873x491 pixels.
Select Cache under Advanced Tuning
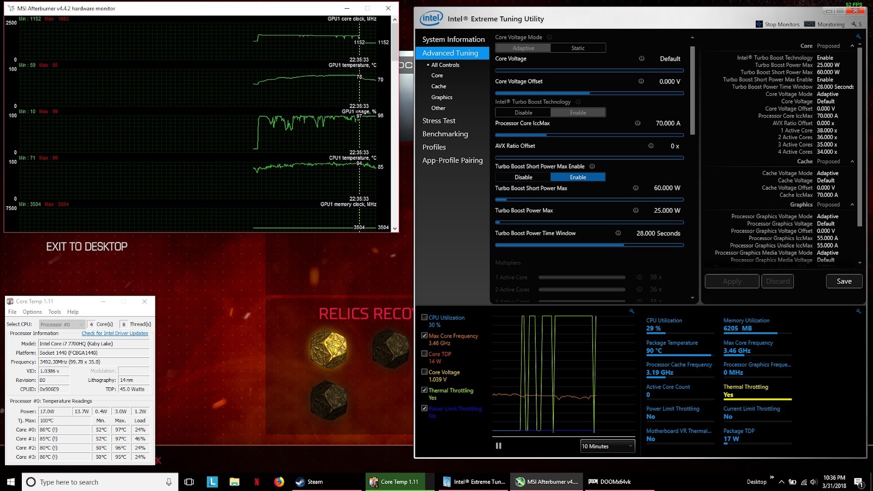[439, 86]
